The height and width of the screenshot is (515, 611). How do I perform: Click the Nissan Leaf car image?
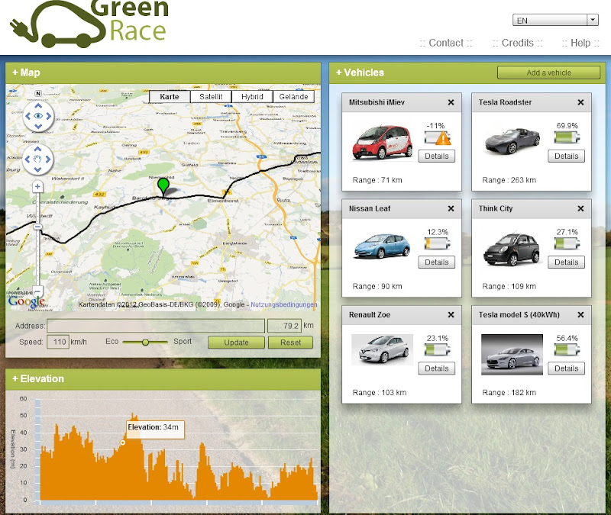pos(382,246)
